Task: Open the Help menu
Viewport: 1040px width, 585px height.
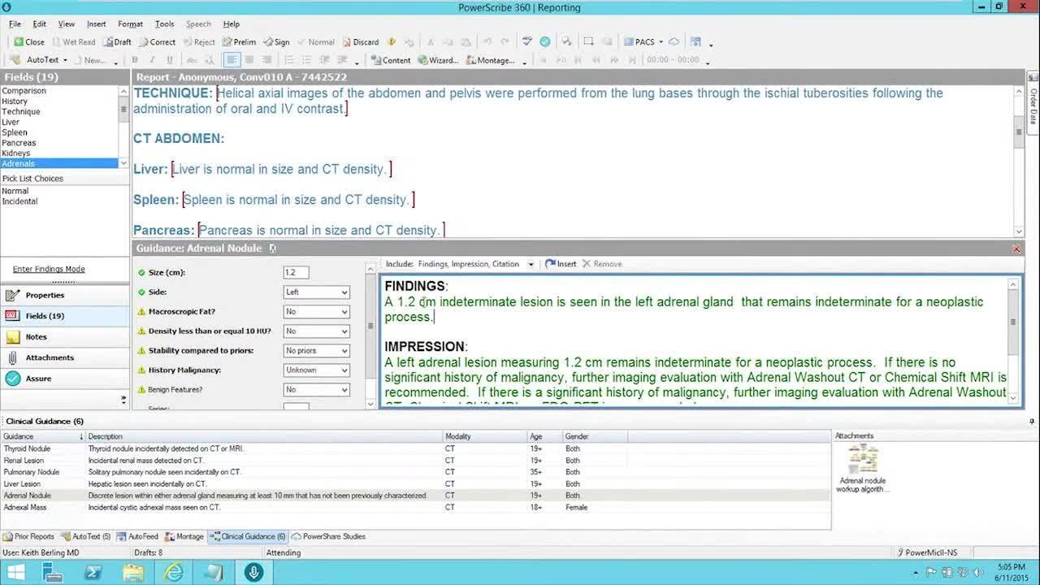Action: coord(231,24)
